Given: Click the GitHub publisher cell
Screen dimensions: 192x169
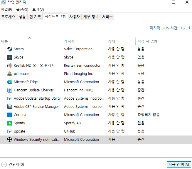Looking at the screenshot, I should click(x=70, y=131).
